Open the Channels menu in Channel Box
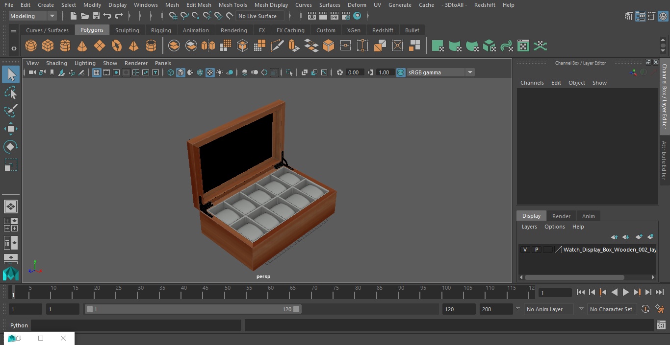Image resolution: width=670 pixels, height=345 pixels. 532,83
